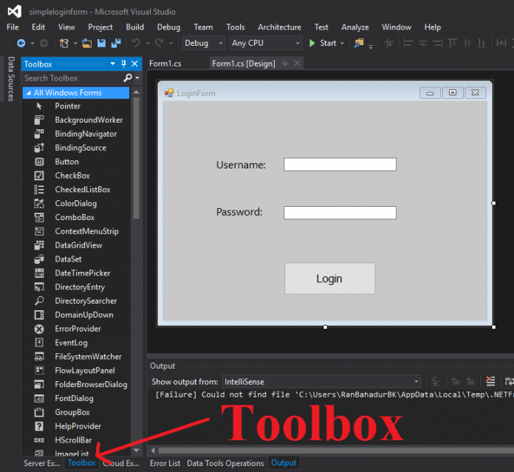
Task: Open the Undo history dropdown arrow
Action: [148, 44]
